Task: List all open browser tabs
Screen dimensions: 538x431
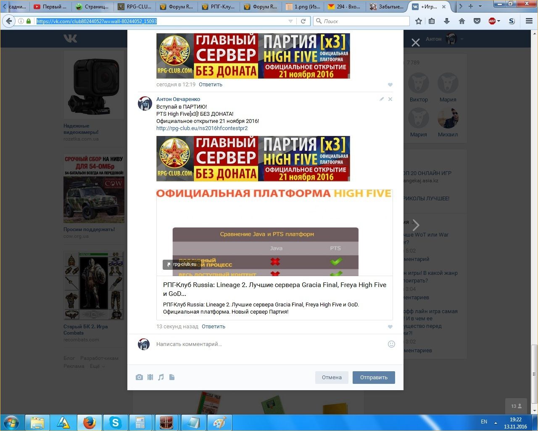Action: 480,6
